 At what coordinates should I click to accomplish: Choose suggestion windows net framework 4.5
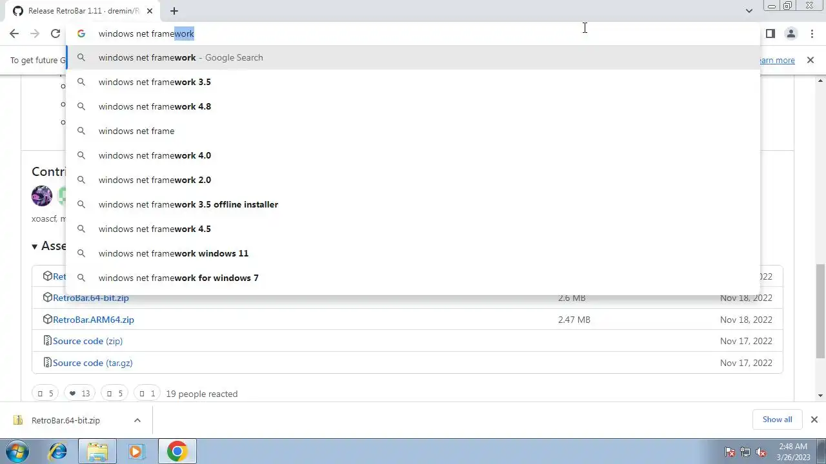point(413,229)
